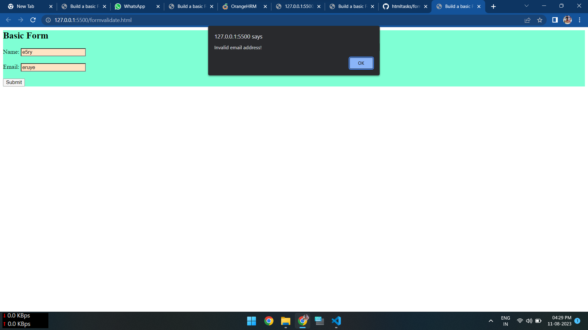Screen dimensions: 588x330
Task: Click inside the Email input field
Action: click(53, 67)
